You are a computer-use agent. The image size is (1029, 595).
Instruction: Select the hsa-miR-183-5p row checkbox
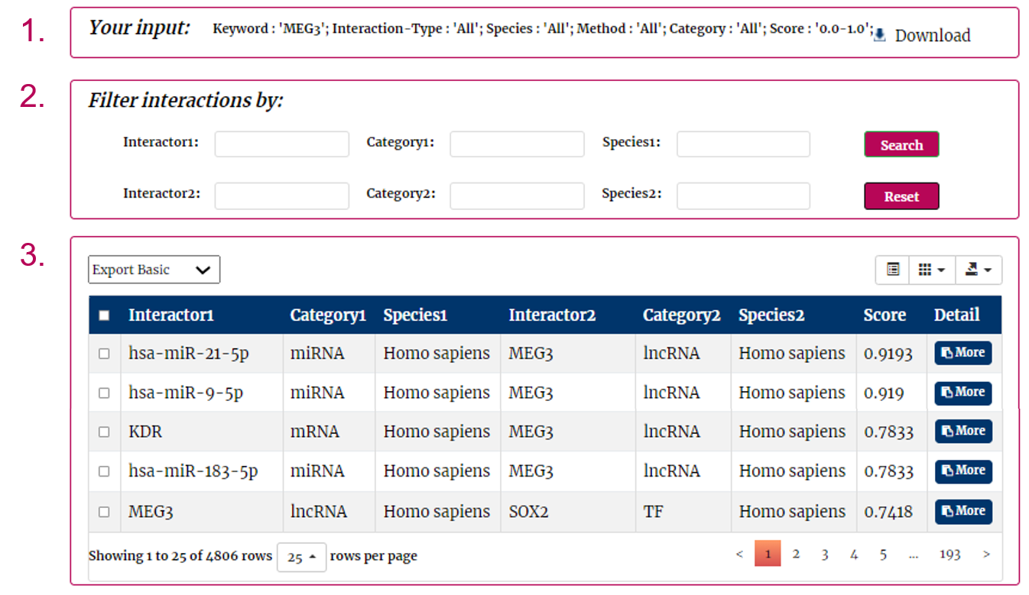pos(104,471)
